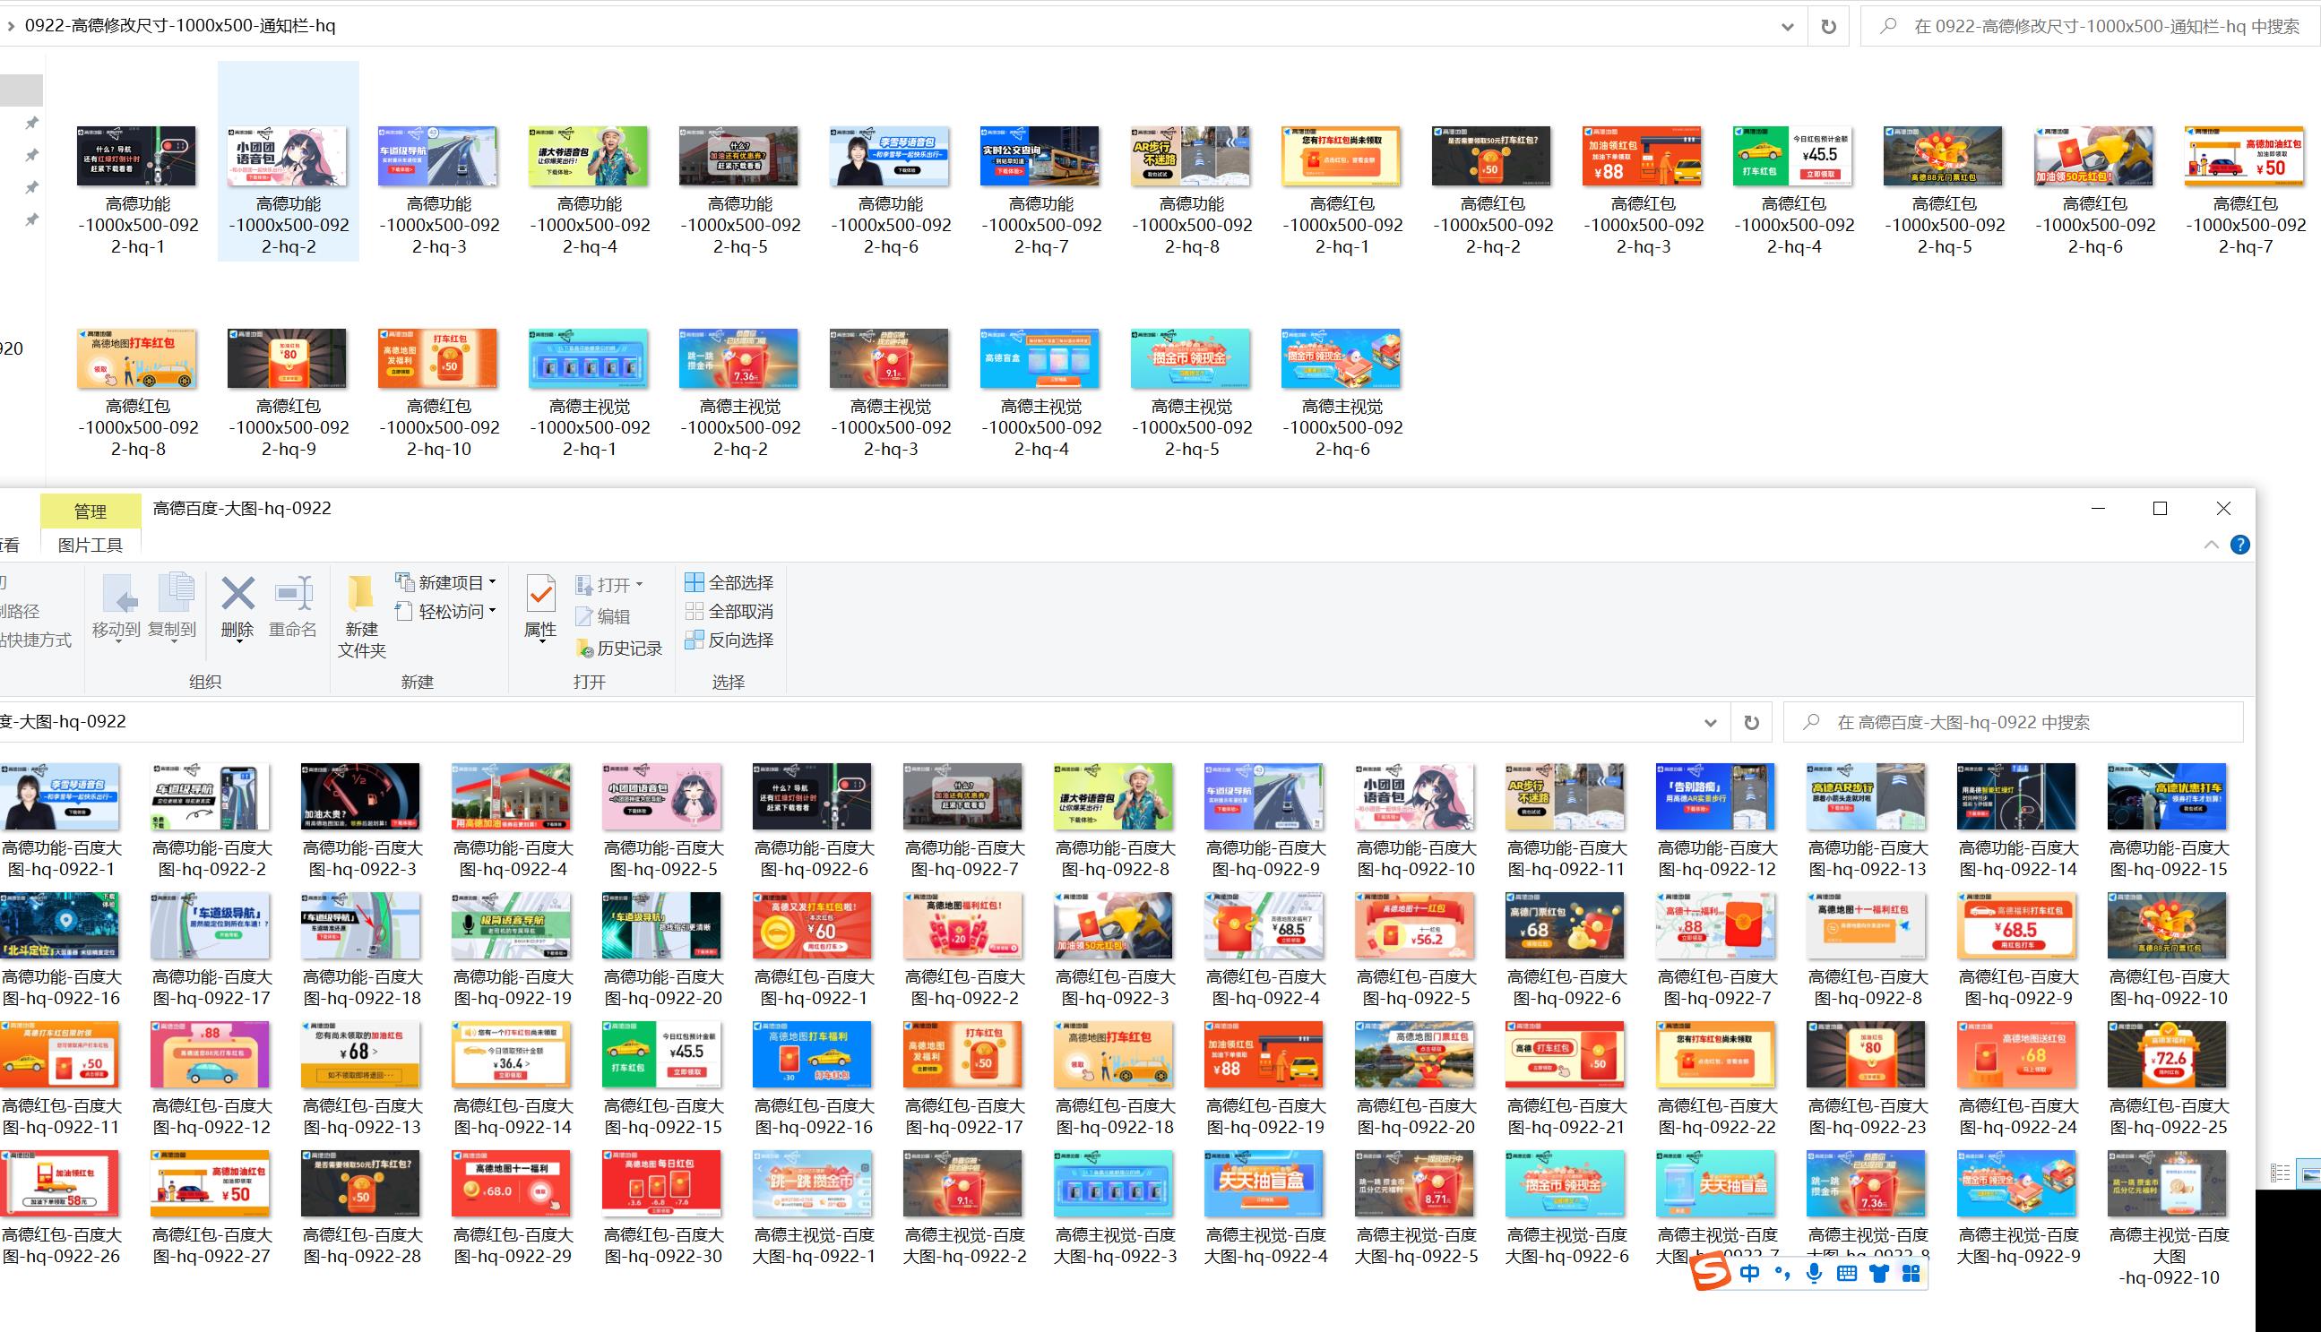2321x1332 pixels.
Task: Select file 高德功能-百度大图-hq-0922-20 thumbnail
Action: click(x=662, y=926)
